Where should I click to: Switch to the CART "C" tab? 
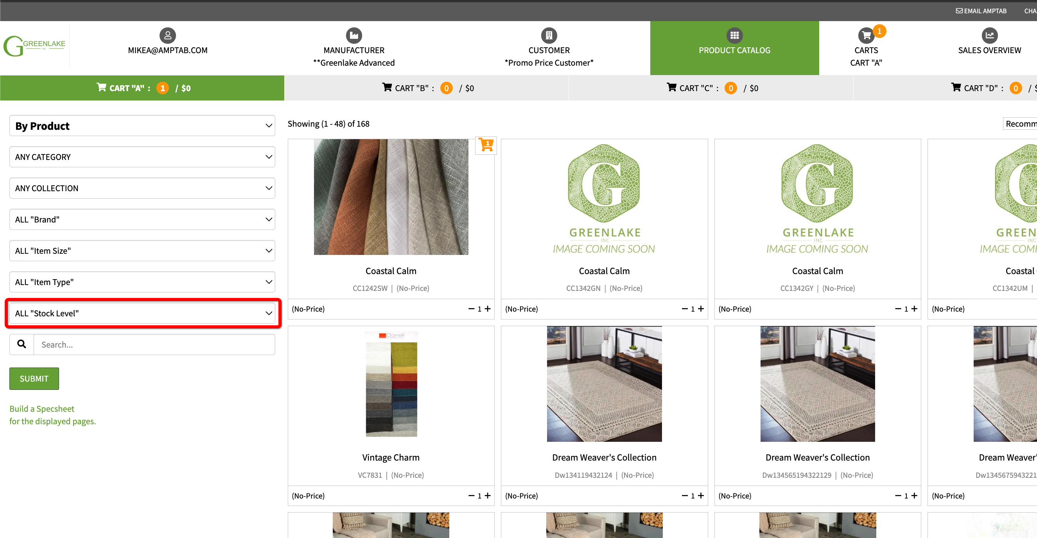[711, 88]
